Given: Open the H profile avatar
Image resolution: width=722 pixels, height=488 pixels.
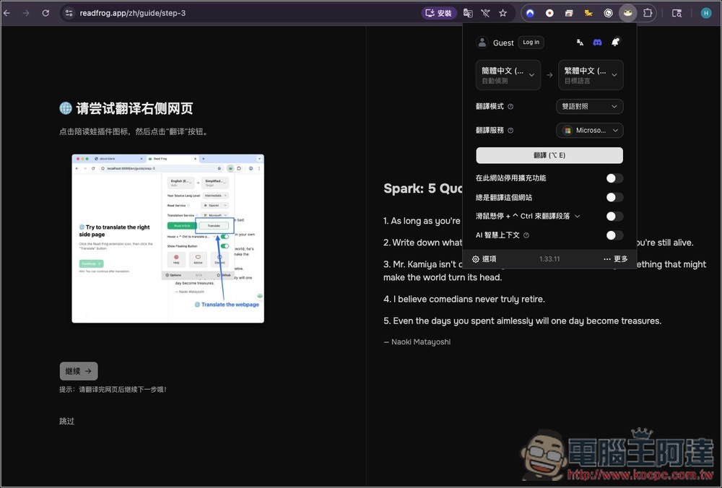Looking at the screenshot, I should point(706,13).
